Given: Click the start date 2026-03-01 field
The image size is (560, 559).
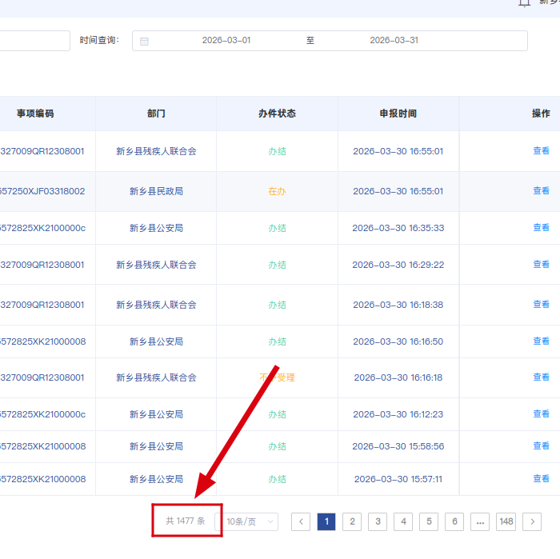Looking at the screenshot, I should [x=226, y=41].
